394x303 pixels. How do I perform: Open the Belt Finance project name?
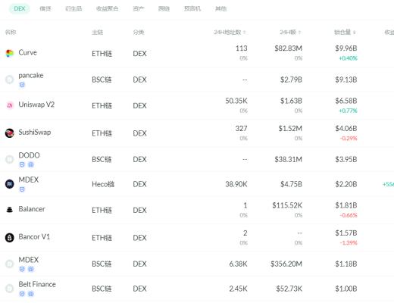click(37, 284)
